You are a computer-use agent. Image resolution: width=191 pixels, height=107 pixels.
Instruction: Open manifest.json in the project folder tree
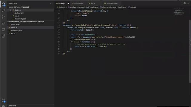(30, 30)
